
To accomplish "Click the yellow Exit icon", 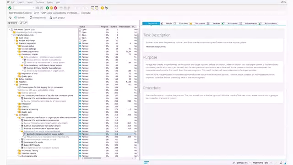I will click(51, 8).
